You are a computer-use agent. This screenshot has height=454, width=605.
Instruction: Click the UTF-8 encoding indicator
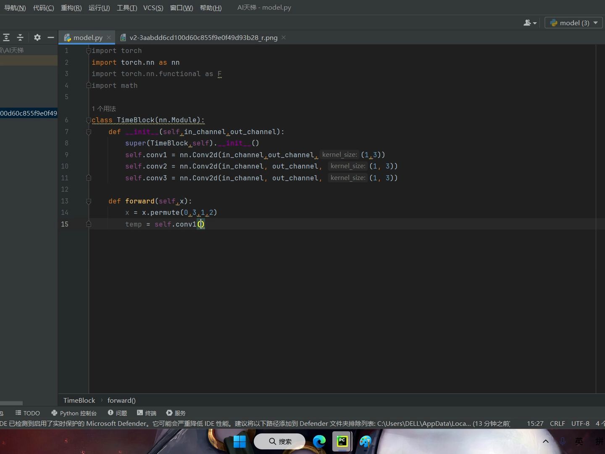(580, 423)
